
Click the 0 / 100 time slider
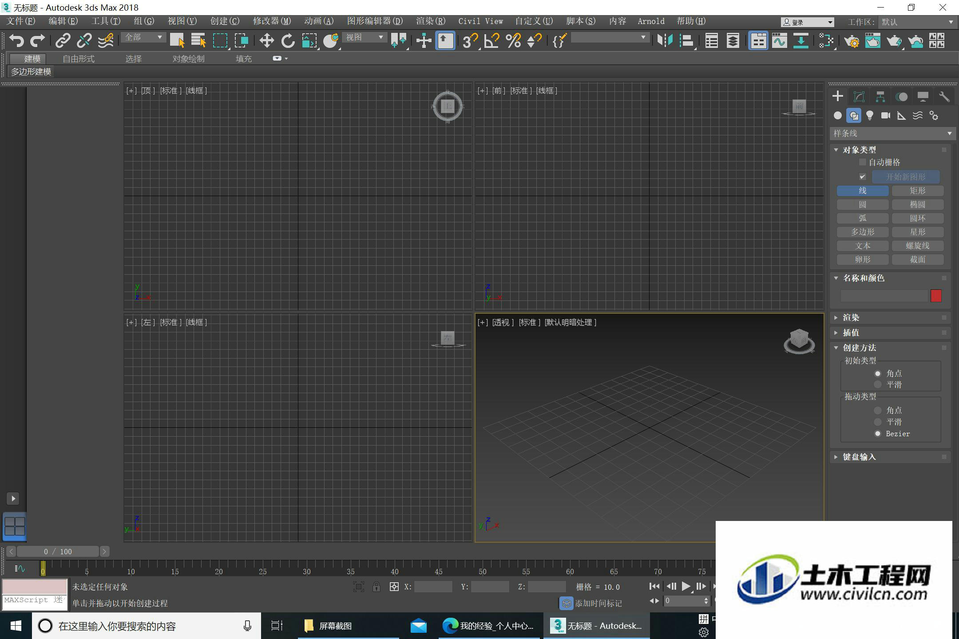point(58,552)
